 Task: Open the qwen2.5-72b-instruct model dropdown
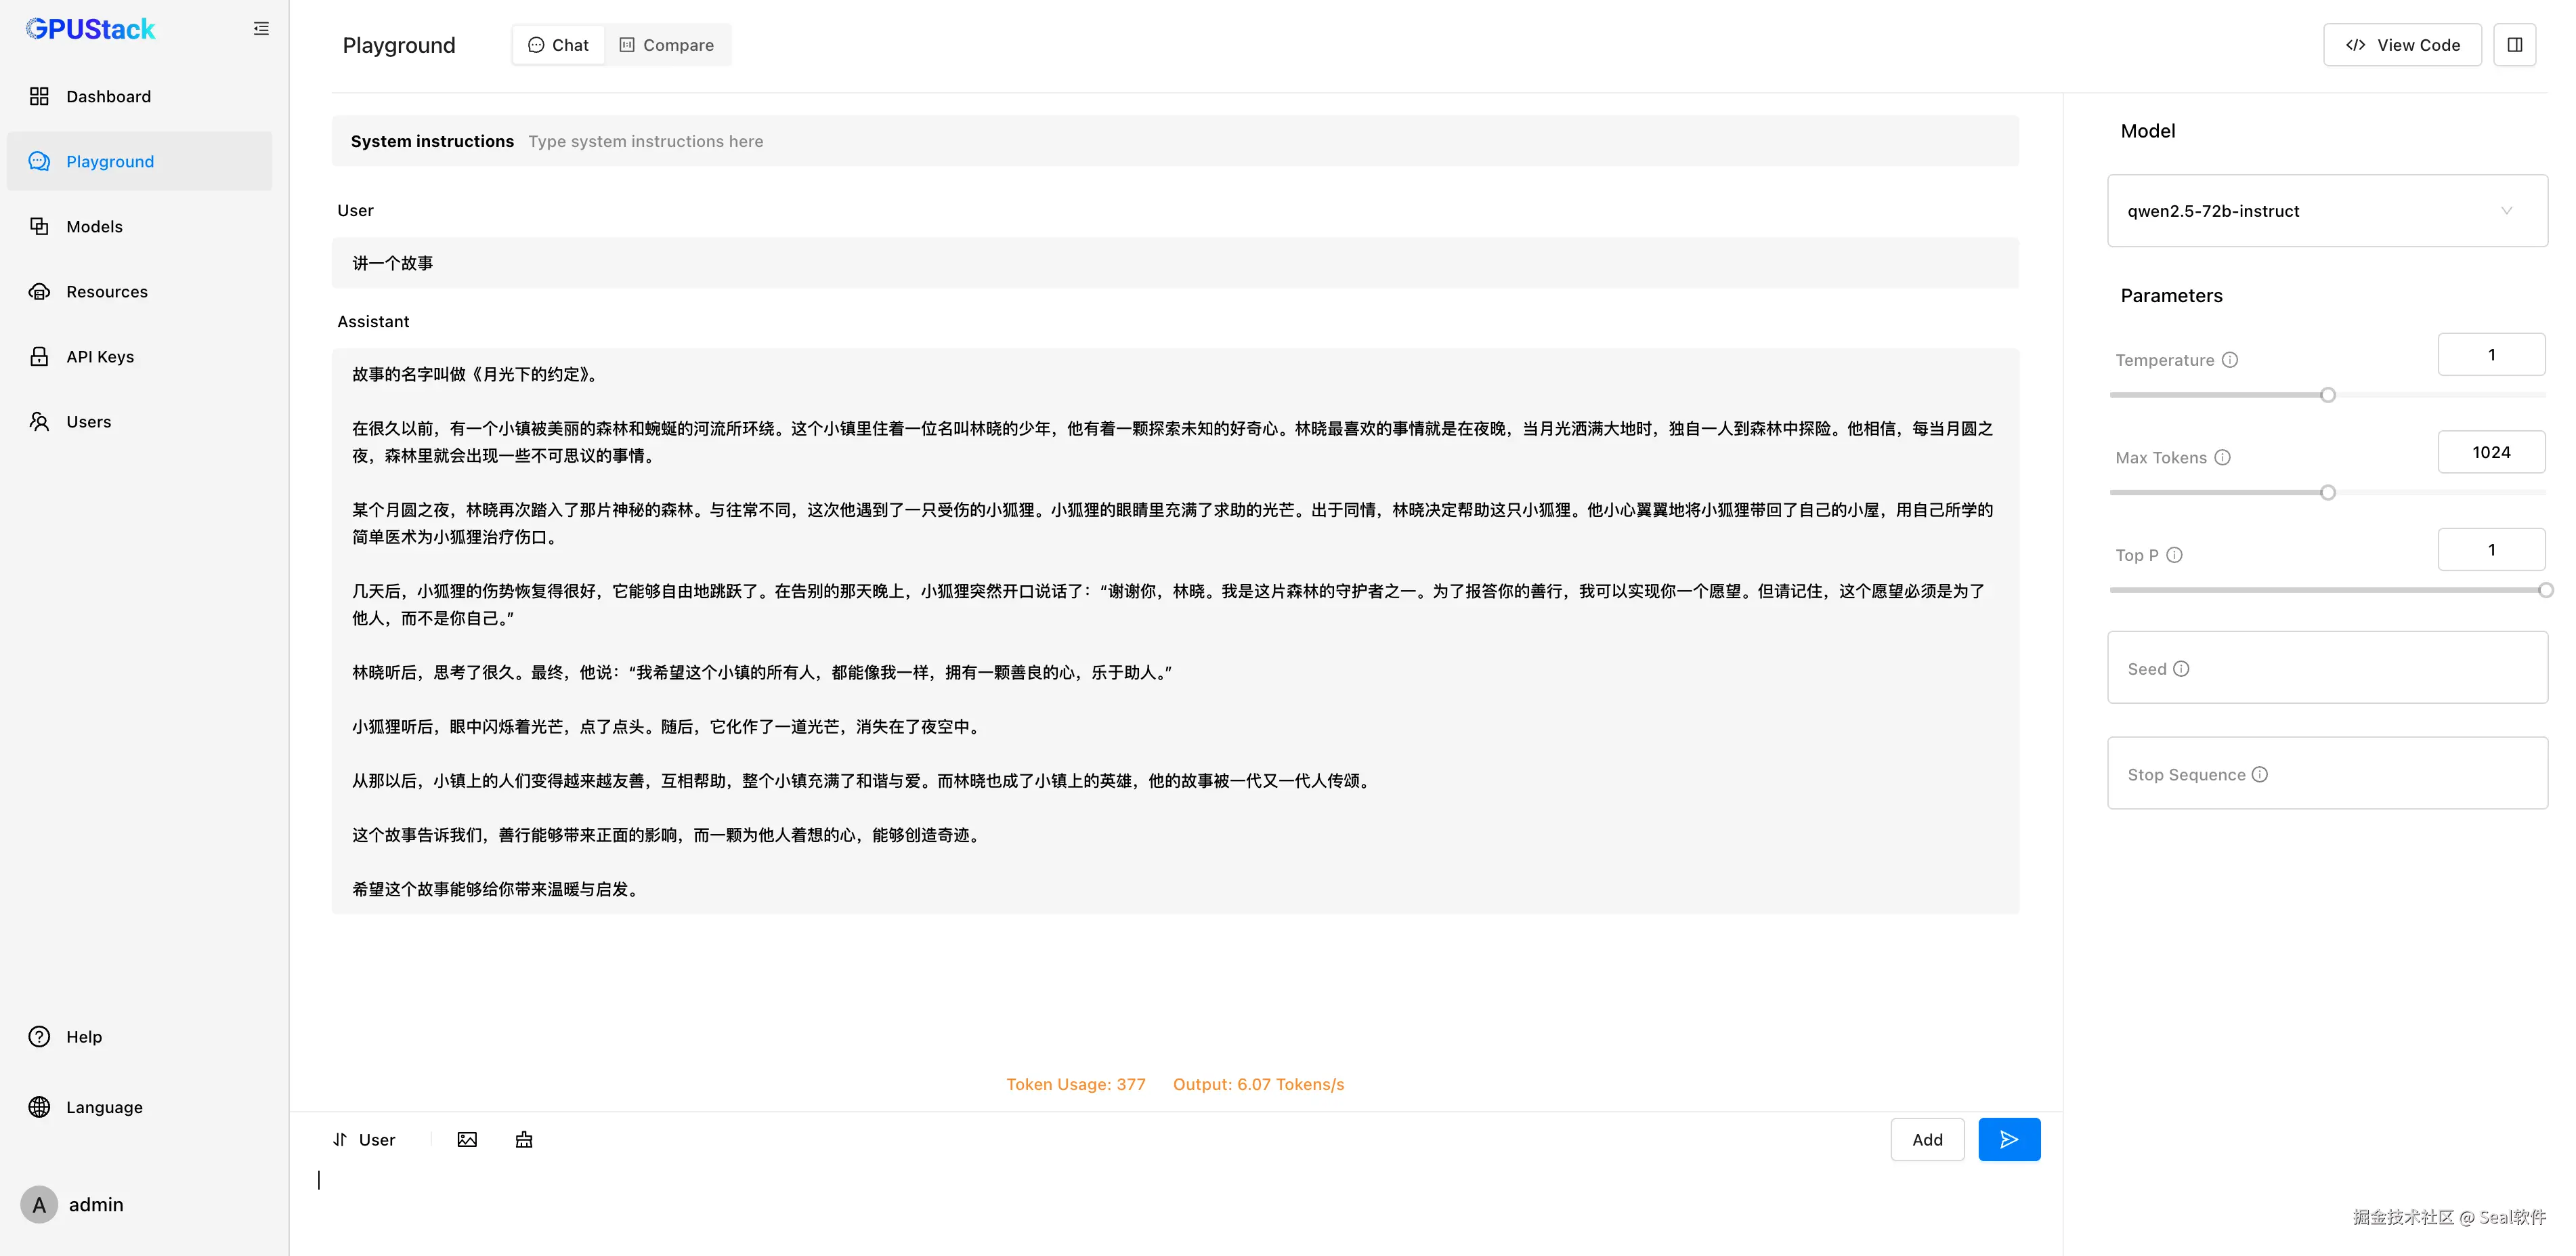[2326, 211]
